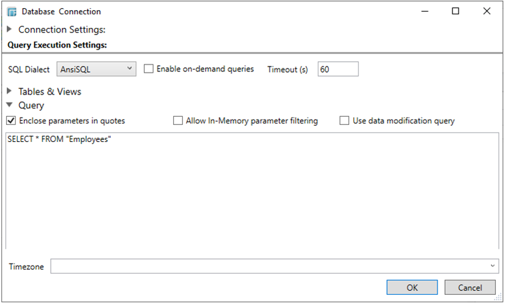Image resolution: width=506 pixels, height=305 pixels.
Task: Open the SQL Dialect dropdown
Action: [x=95, y=69]
